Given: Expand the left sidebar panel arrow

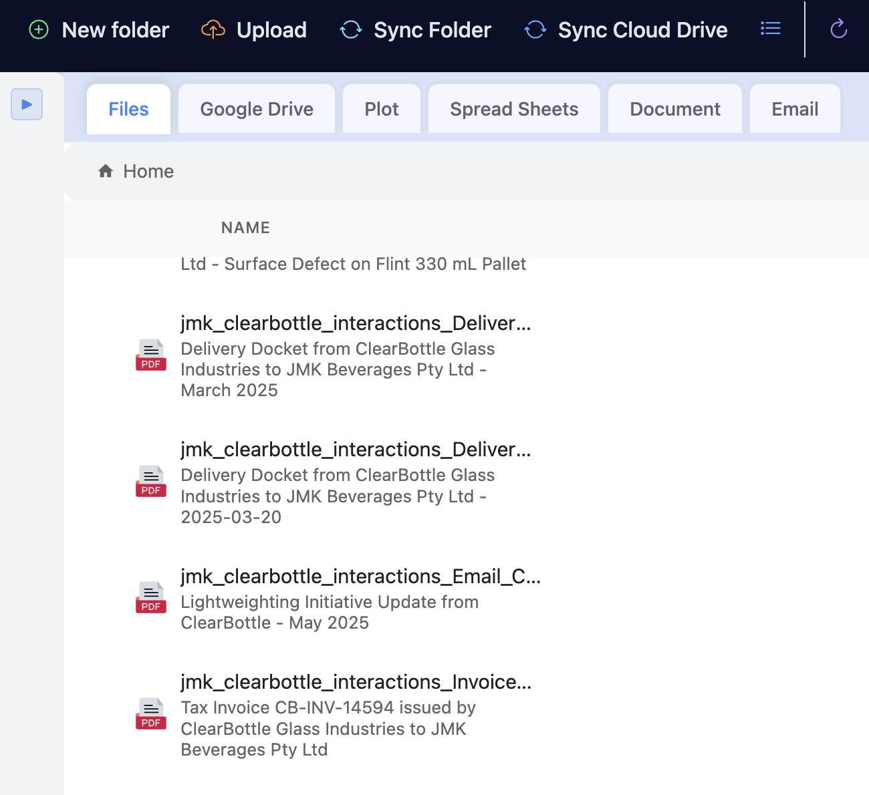Looking at the screenshot, I should 27,104.
